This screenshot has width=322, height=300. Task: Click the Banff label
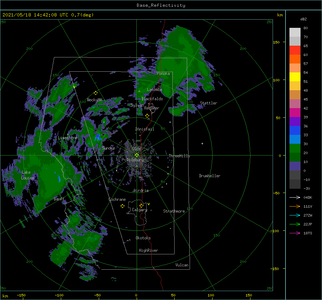(59, 199)
